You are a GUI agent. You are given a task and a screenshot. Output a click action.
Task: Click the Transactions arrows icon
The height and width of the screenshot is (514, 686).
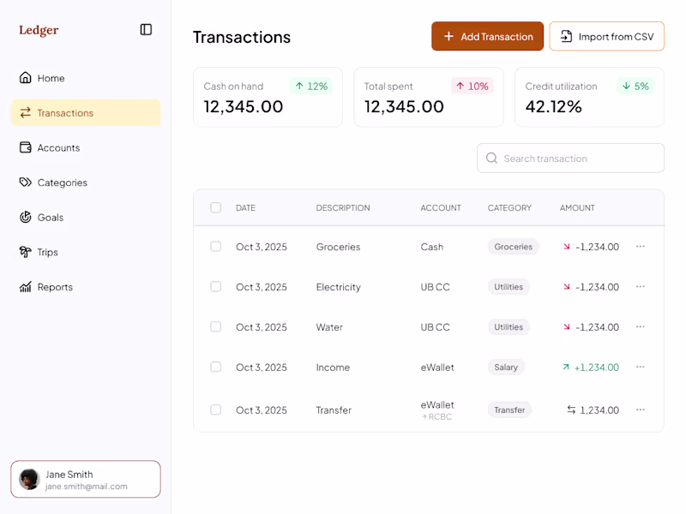coord(26,112)
